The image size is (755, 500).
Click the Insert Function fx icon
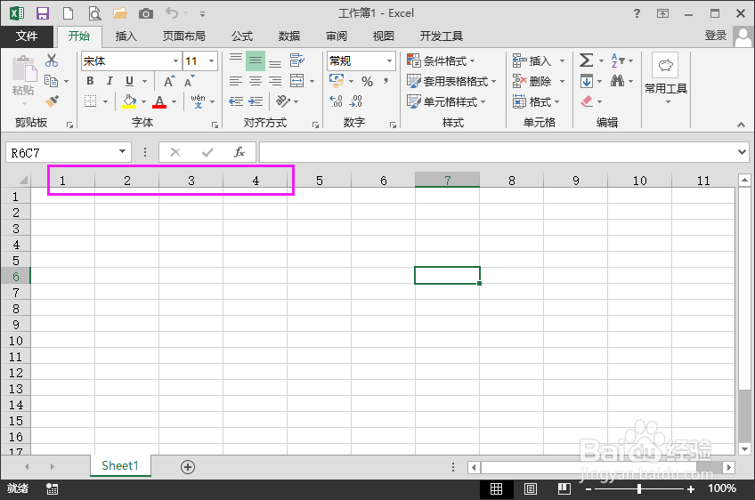coord(239,152)
